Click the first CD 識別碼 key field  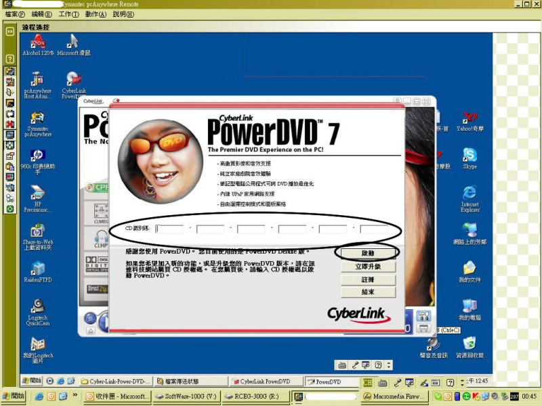(x=169, y=229)
